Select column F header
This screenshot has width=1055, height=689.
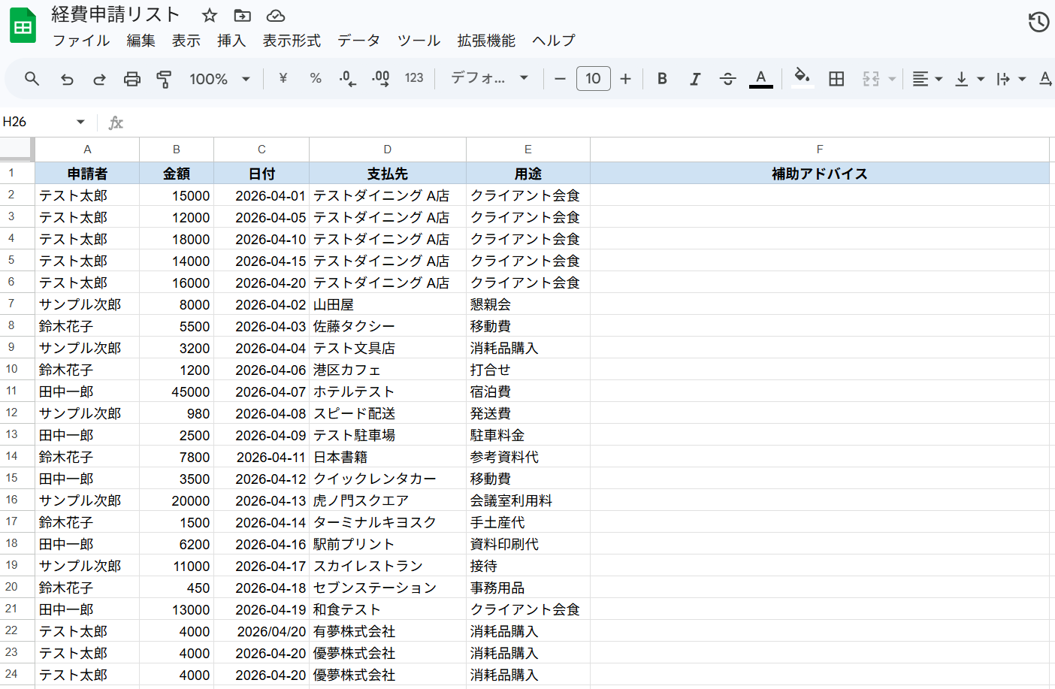820,150
